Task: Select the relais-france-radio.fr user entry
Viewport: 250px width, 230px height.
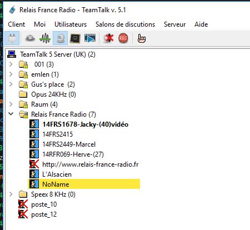Action: pyautogui.click(x=91, y=164)
